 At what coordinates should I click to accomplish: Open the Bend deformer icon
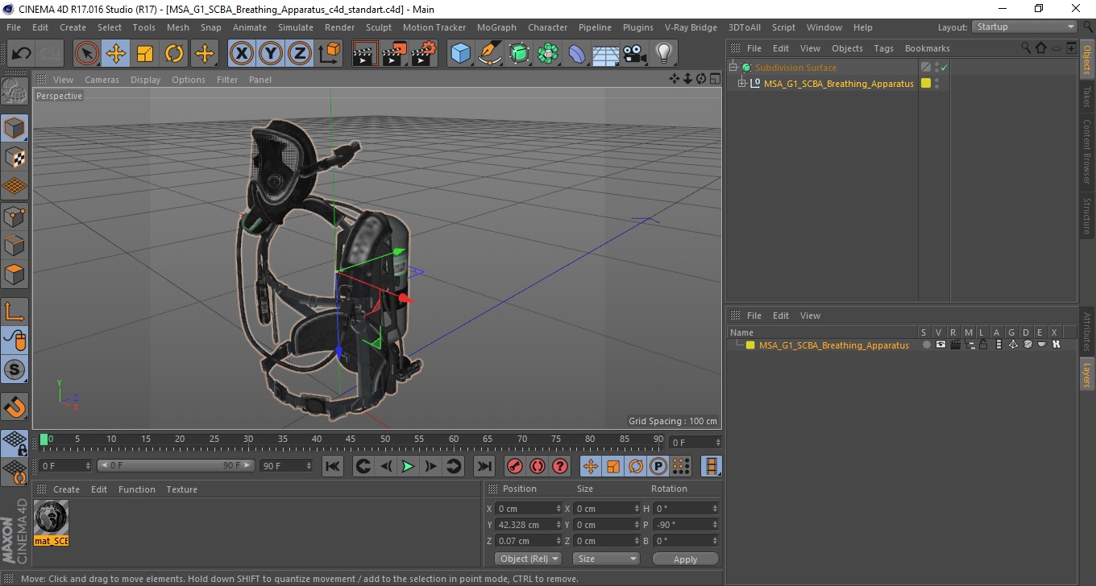577,54
